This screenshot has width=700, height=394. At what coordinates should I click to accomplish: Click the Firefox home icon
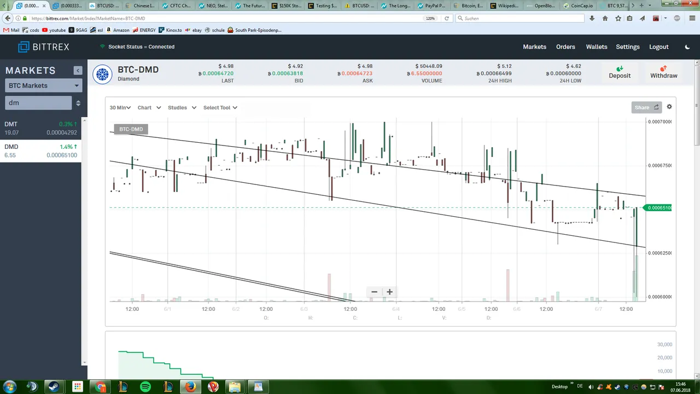point(605,18)
